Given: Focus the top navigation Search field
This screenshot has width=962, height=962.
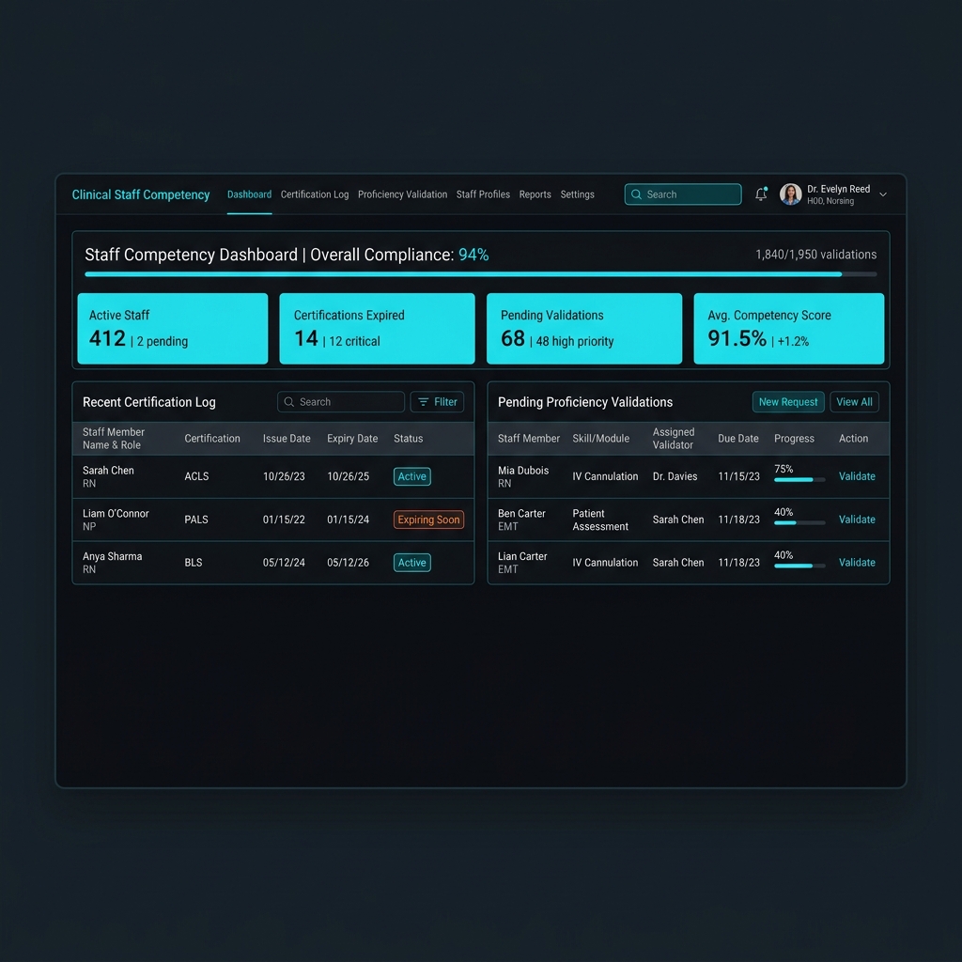Looking at the screenshot, I should (683, 194).
